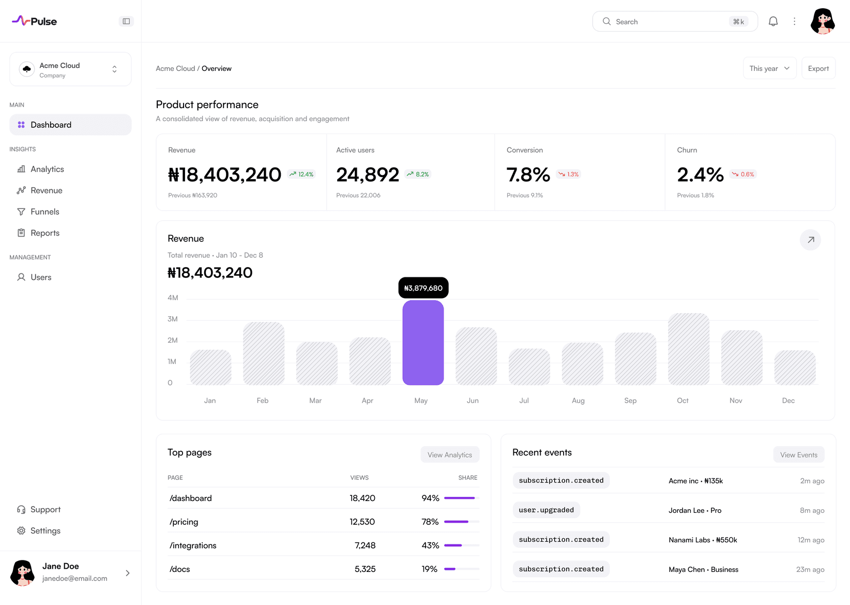Open the notifications bell
The height and width of the screenshot is (605, 850).
point(773,21)
